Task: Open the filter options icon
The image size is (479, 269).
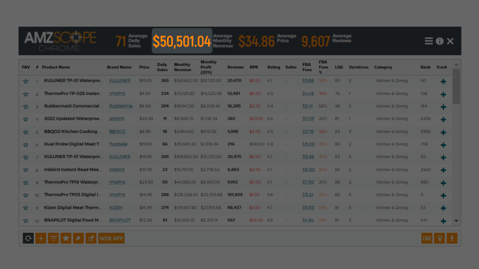Action: pos(53,238)
